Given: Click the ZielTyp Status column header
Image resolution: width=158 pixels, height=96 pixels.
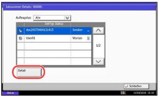Looking at the screenshot, I should pos(54,24).
